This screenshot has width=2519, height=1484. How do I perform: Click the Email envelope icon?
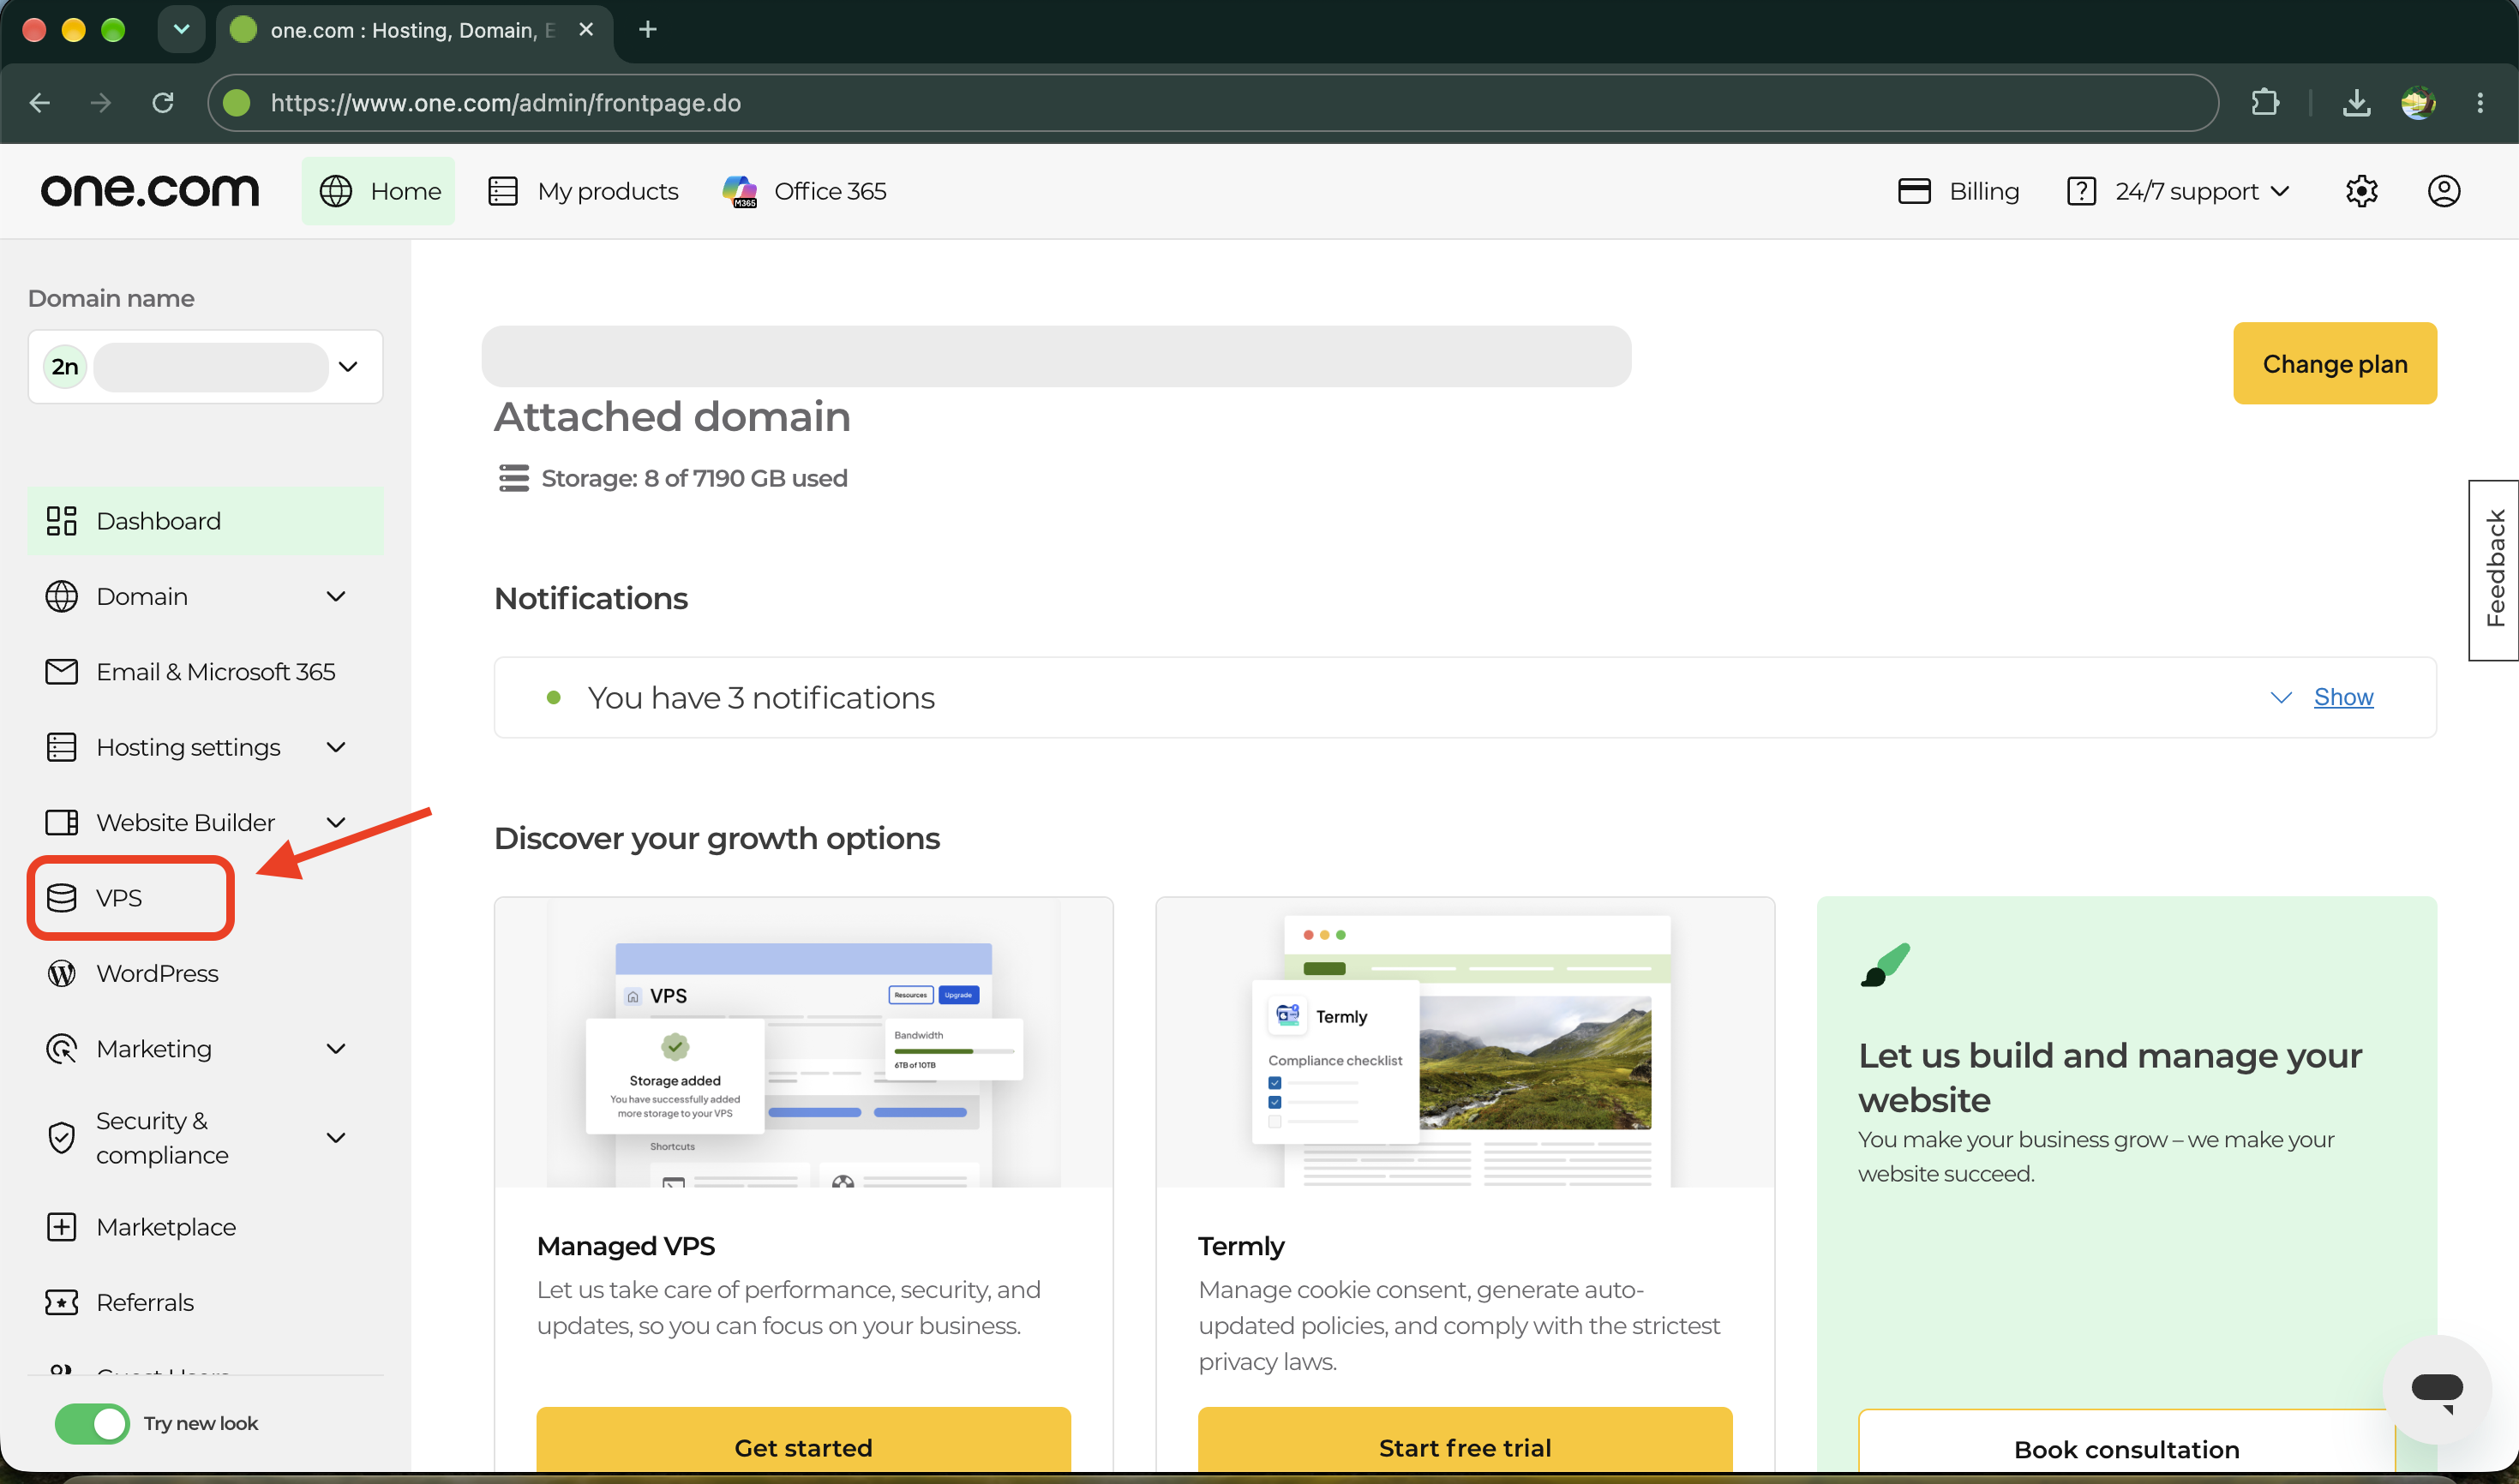tap(61, 672)
